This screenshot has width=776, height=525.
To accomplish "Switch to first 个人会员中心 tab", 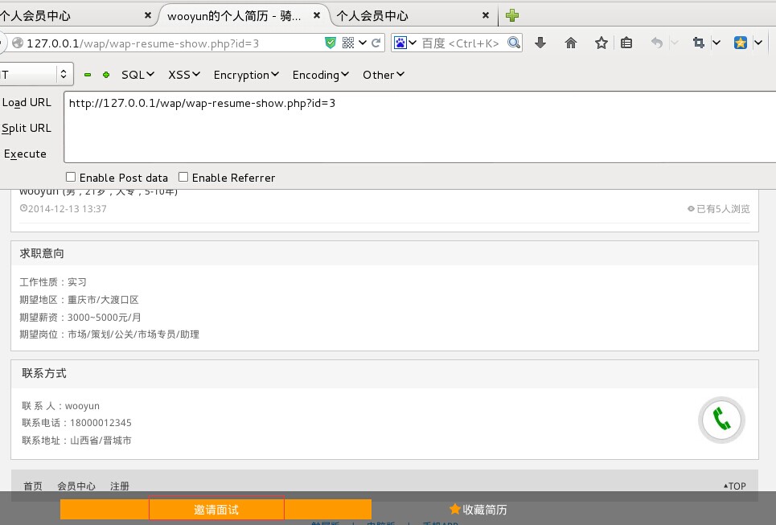I will tap(35, 16).
